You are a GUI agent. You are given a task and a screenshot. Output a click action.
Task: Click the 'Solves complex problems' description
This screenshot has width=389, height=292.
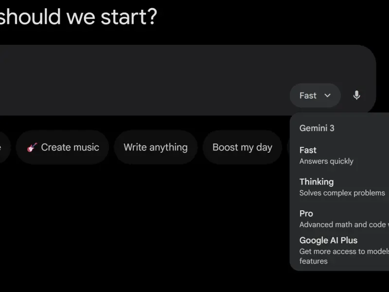pos(342,193)
